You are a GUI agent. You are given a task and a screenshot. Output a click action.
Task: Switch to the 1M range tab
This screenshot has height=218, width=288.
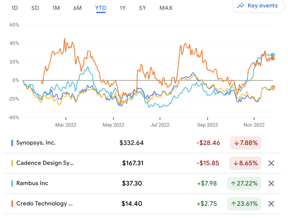(x=56, y=8)
